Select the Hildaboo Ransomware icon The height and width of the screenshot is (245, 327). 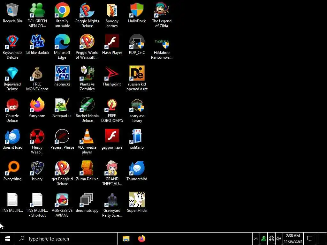coord(162,43)
